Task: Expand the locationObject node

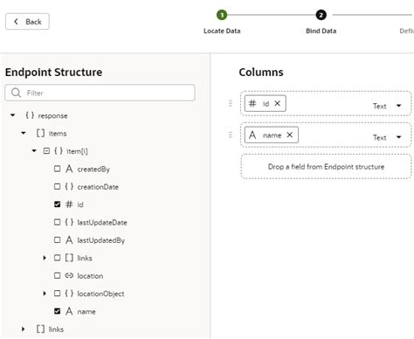Action: [45, 294]
